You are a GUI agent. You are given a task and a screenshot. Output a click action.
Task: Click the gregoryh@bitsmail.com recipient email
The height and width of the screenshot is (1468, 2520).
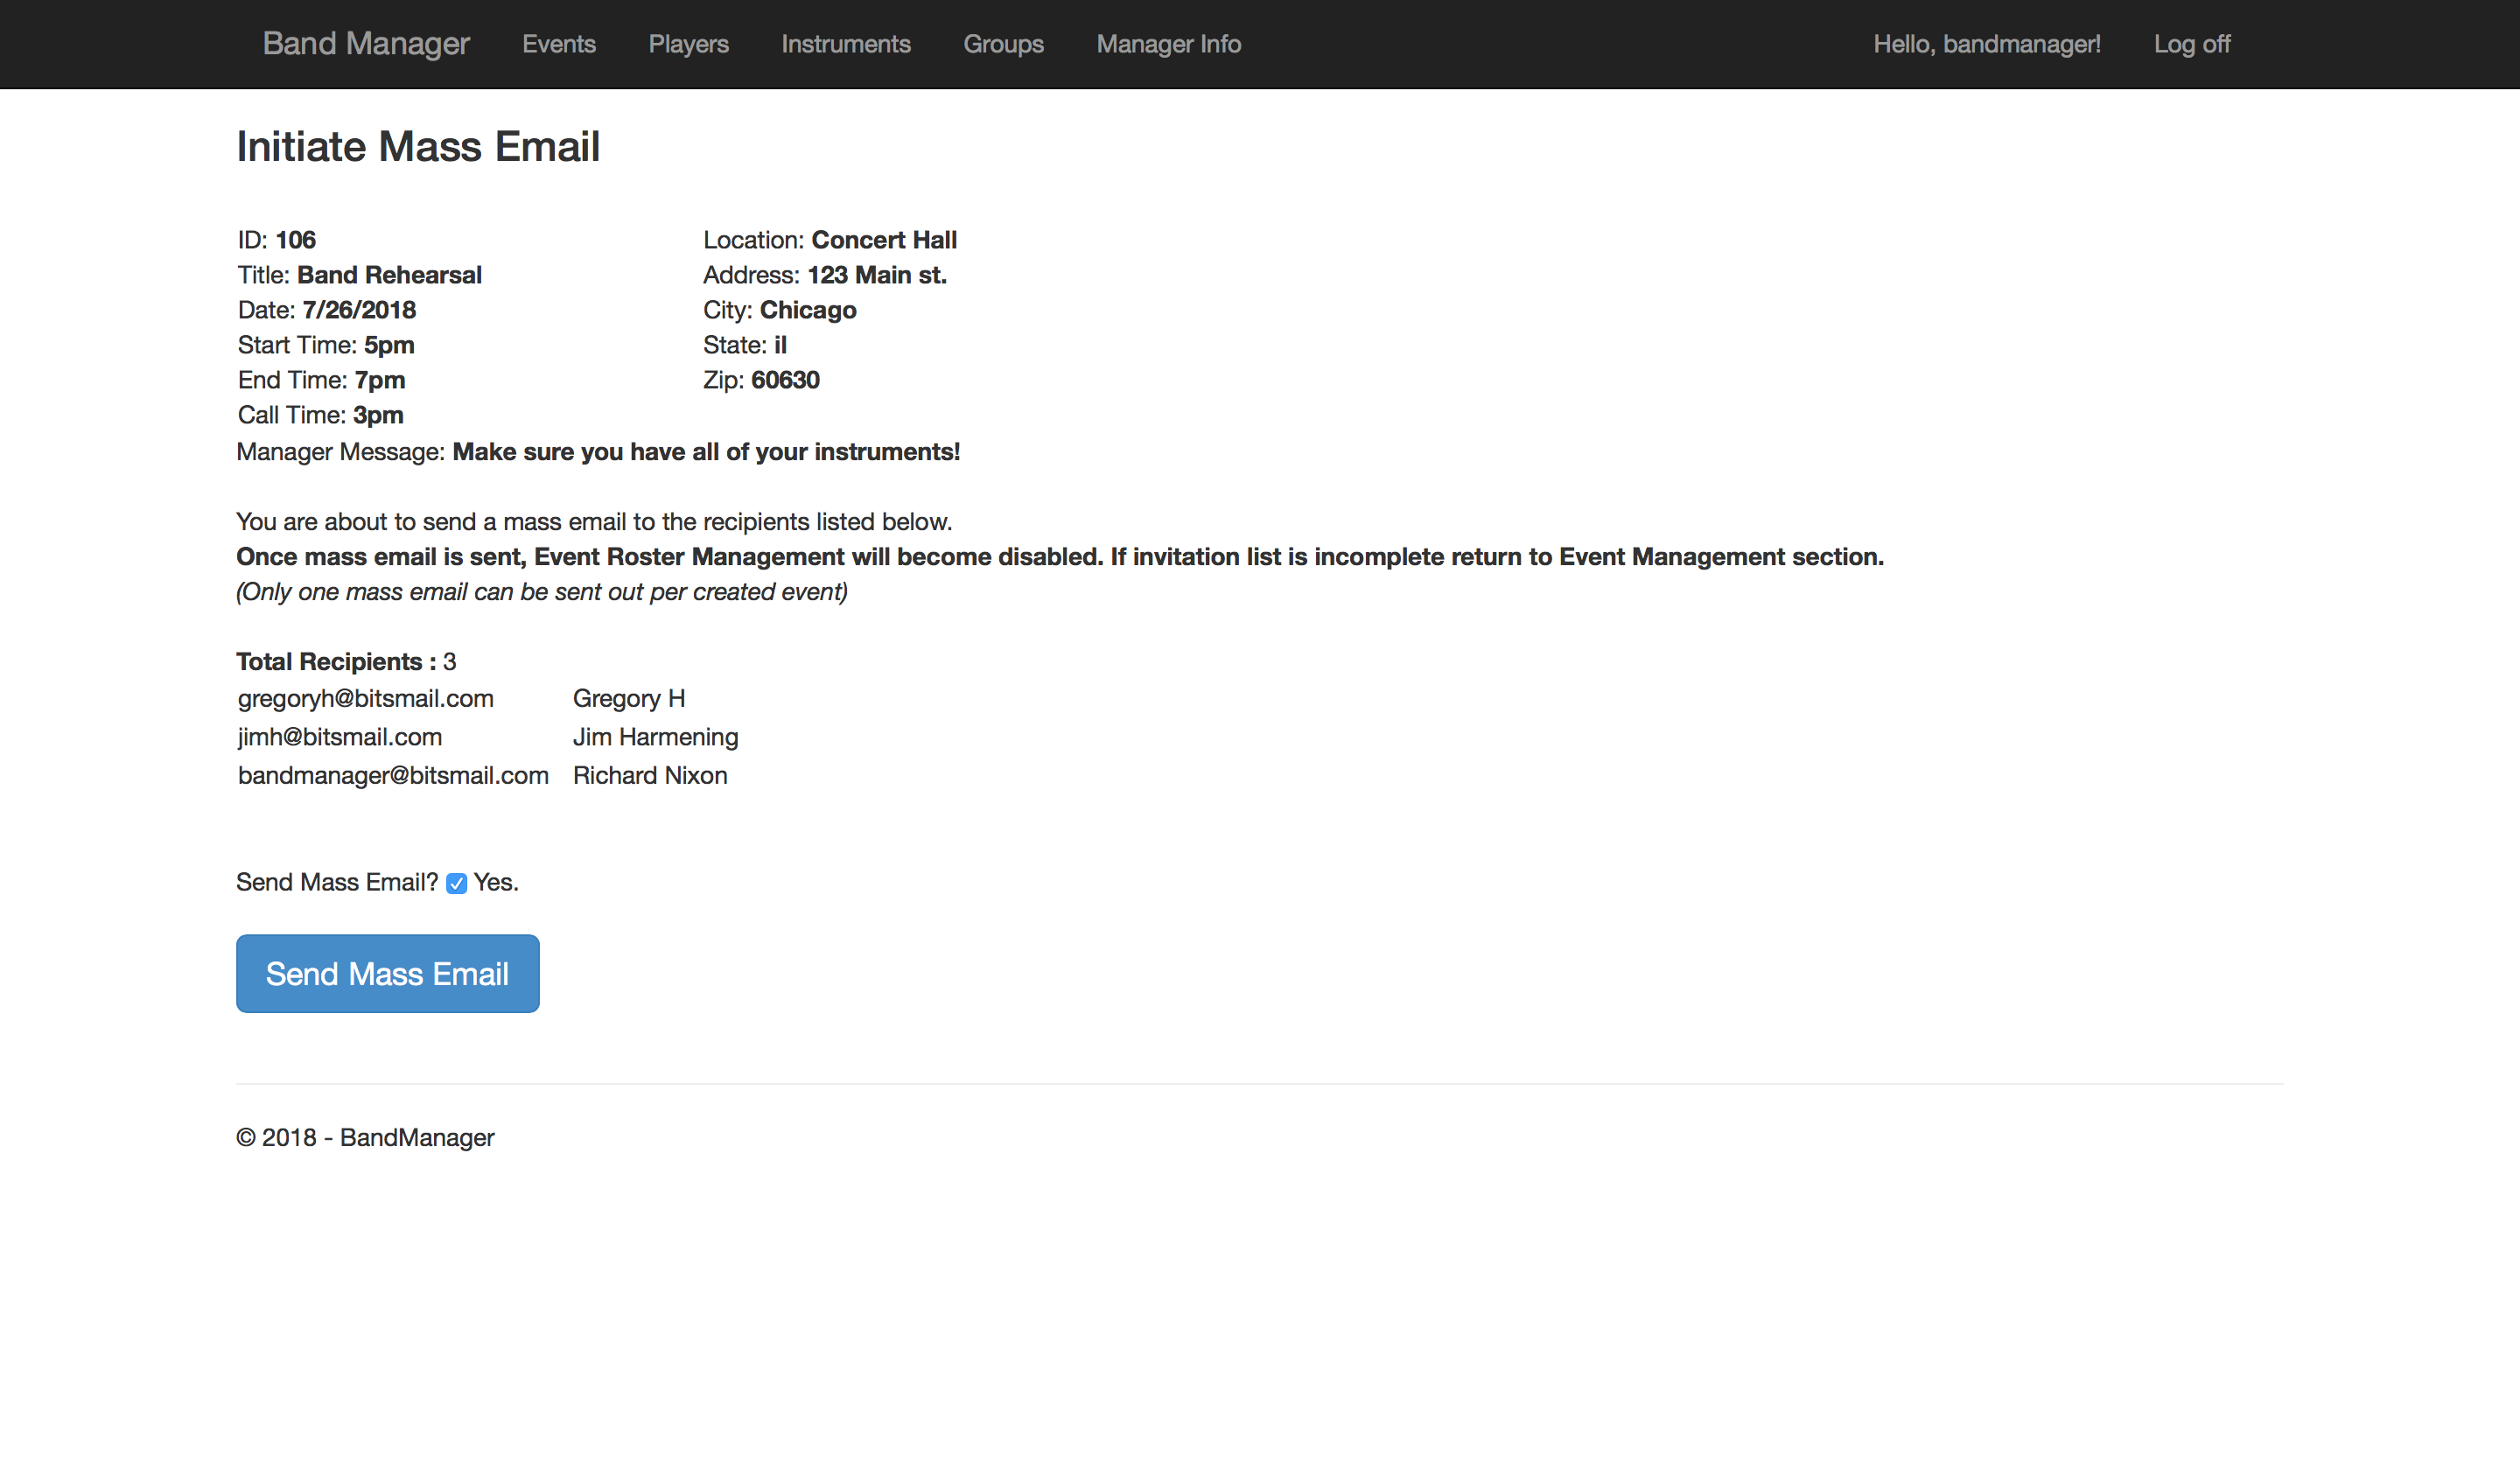365,698
